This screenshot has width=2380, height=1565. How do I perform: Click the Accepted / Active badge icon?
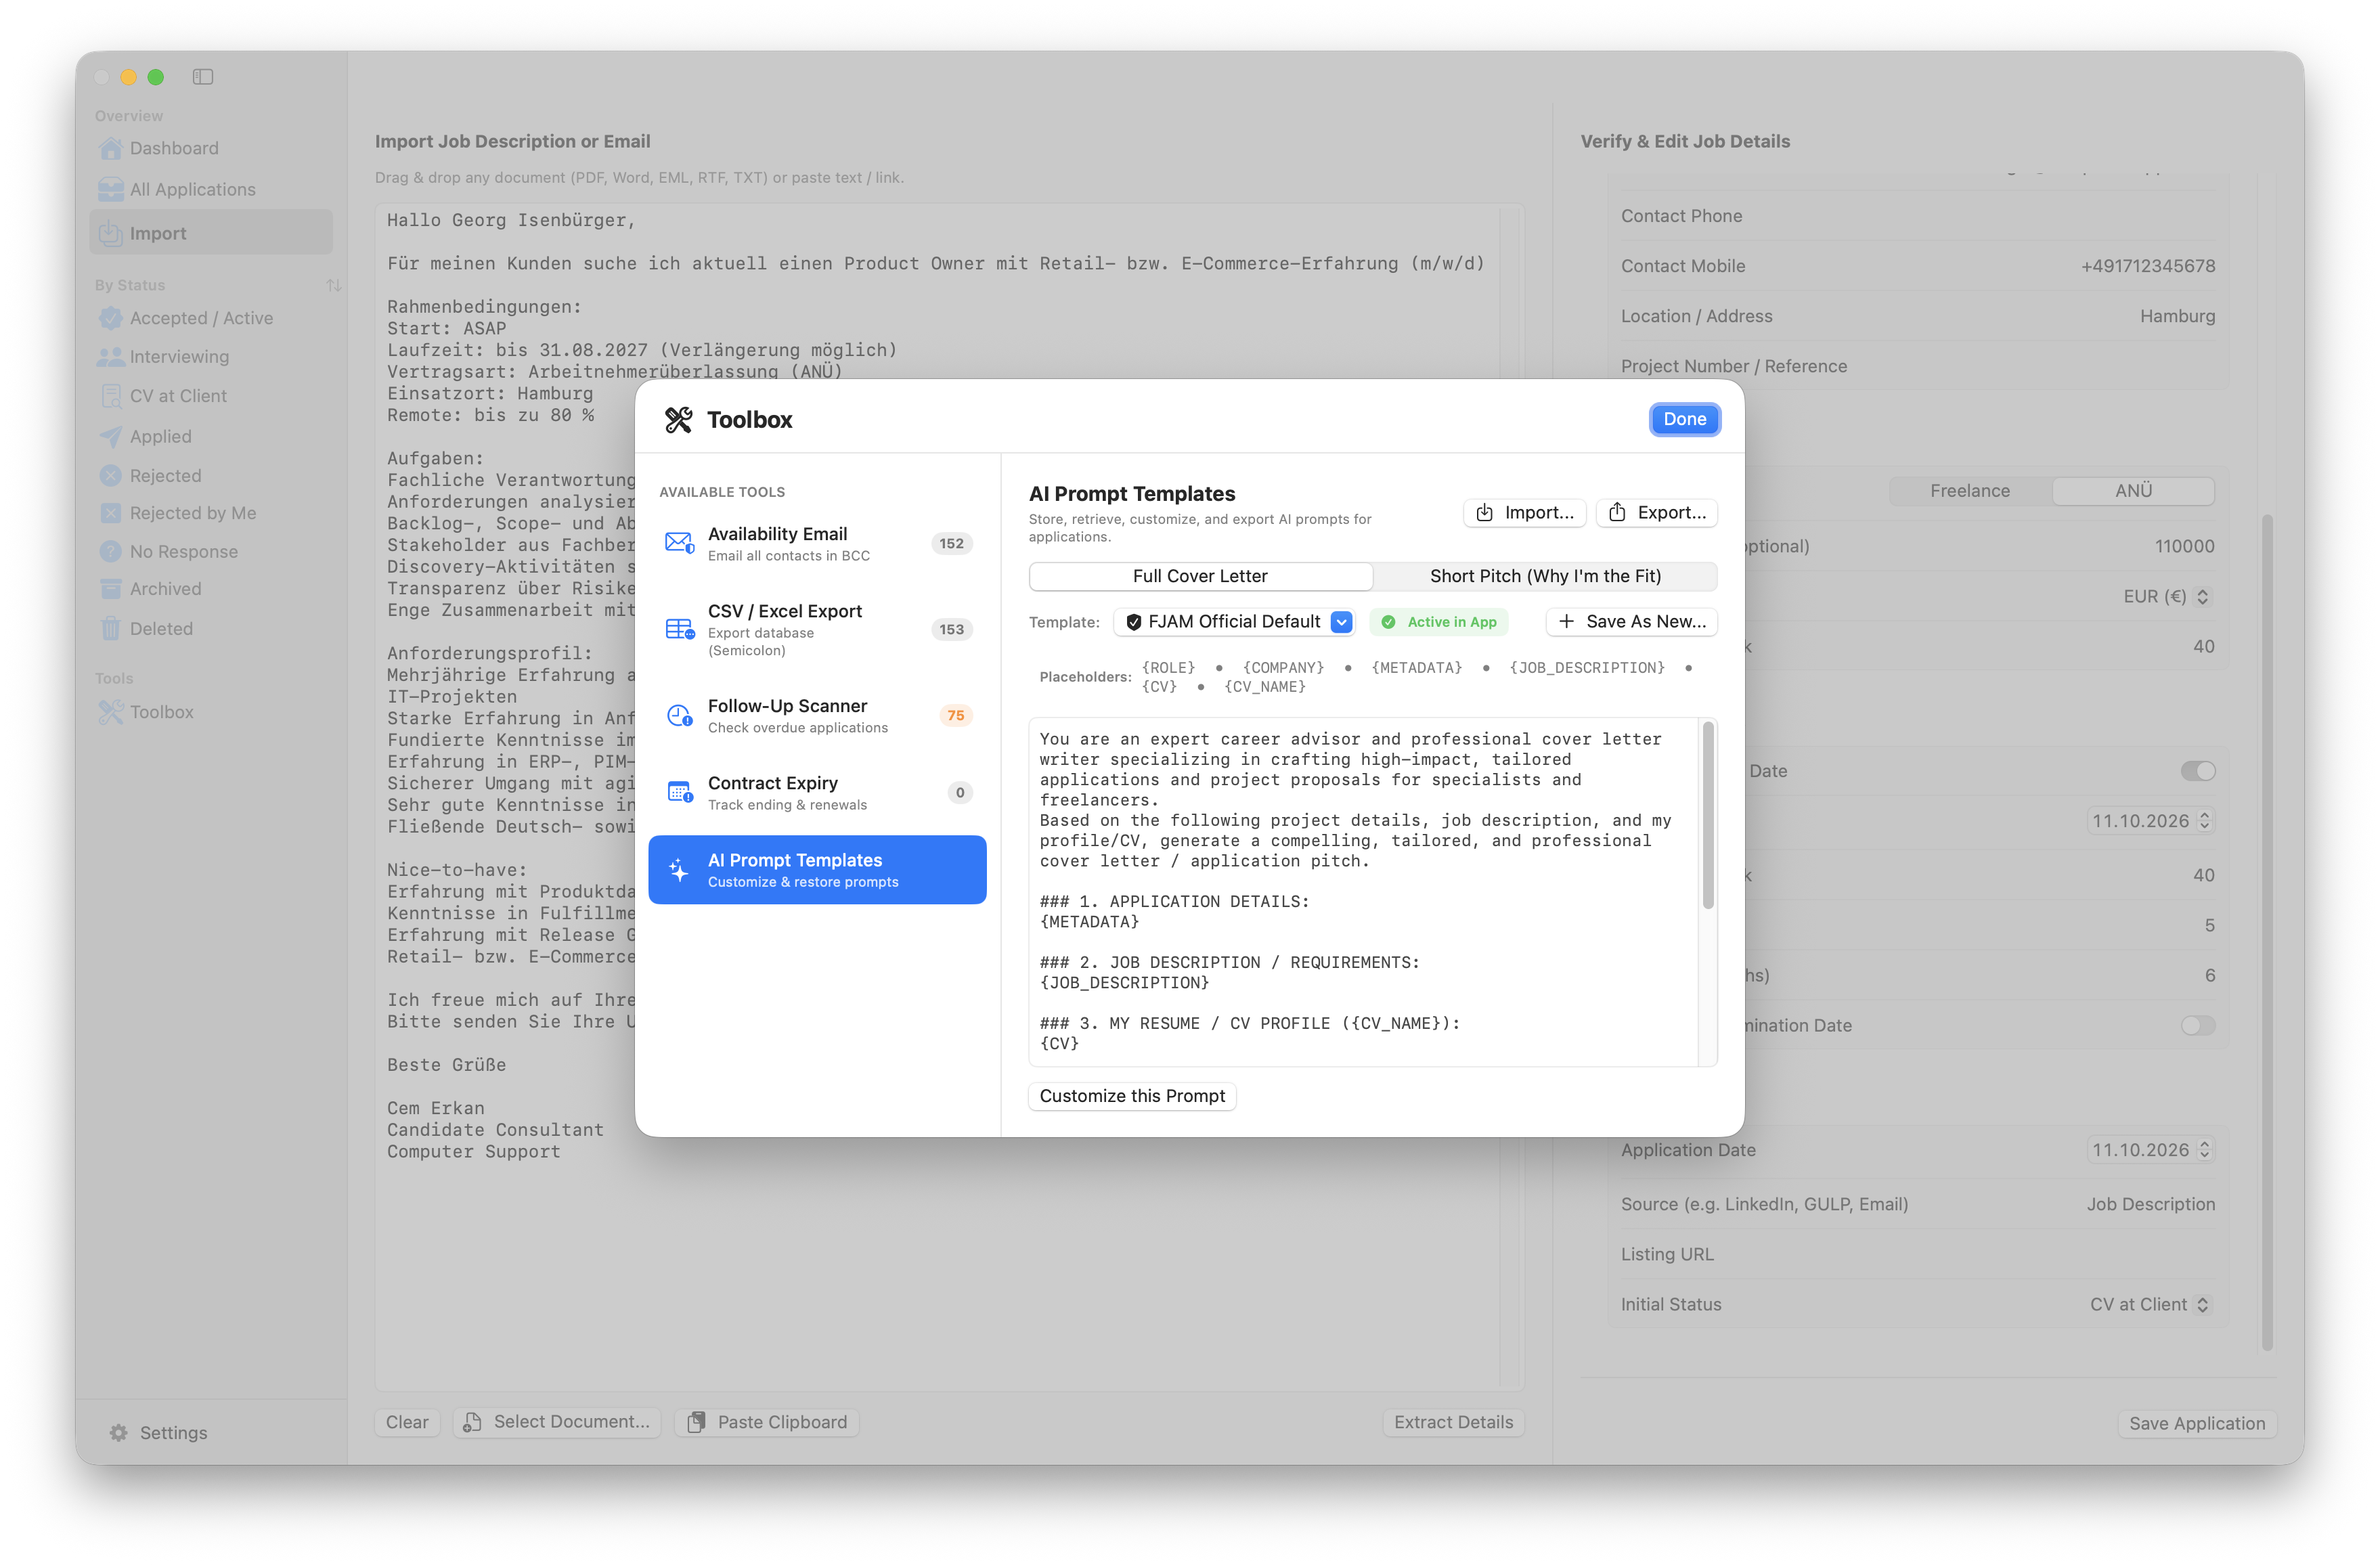pyautogui.click(x=111, y=318)
